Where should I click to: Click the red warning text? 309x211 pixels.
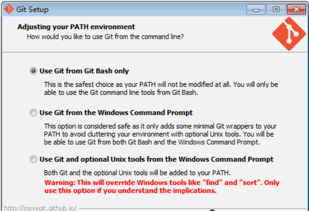point(162,186)
